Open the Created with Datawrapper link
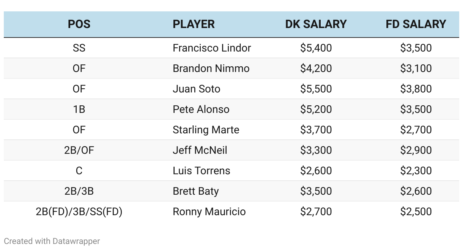 (52, 241)
